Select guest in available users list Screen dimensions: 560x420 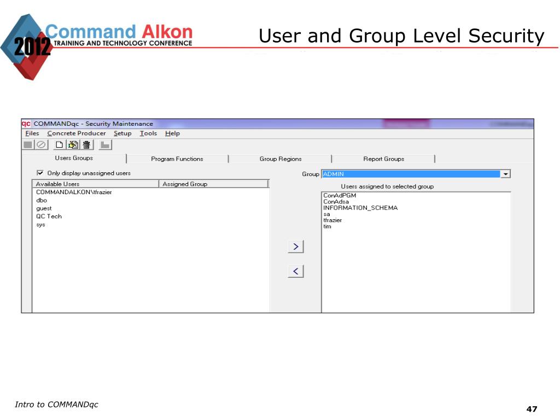tap(44, 208)
